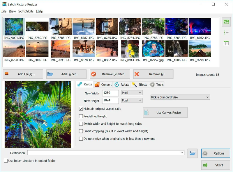Viewport: 233px width, 172px height.
Task: Click the Remove Selected button
Action: coord(110,74)
